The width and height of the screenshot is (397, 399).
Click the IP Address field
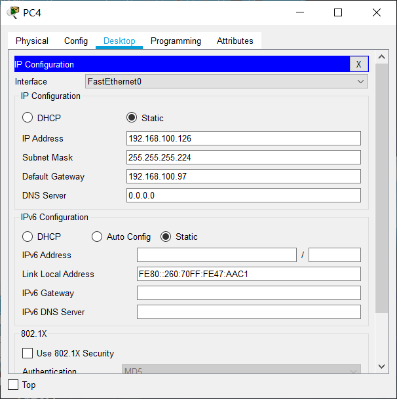click(244, 138)
